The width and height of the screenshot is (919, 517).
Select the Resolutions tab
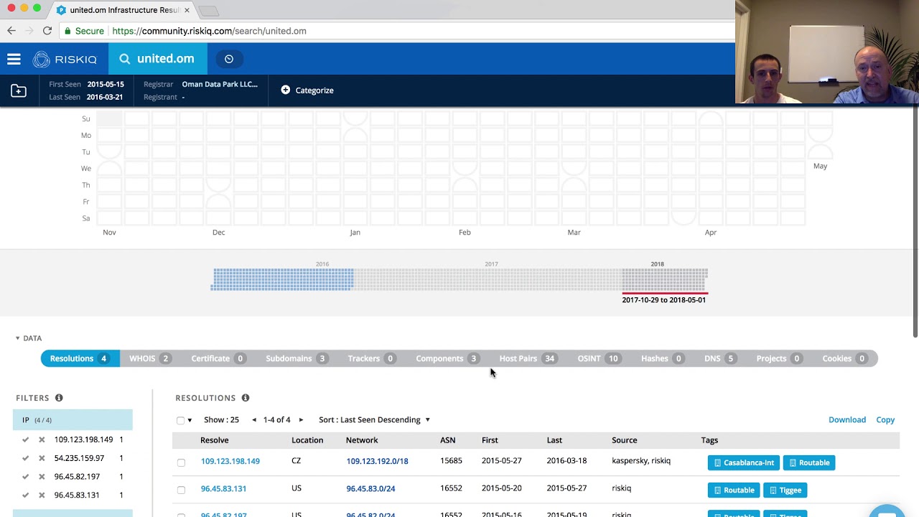(80, 358)
